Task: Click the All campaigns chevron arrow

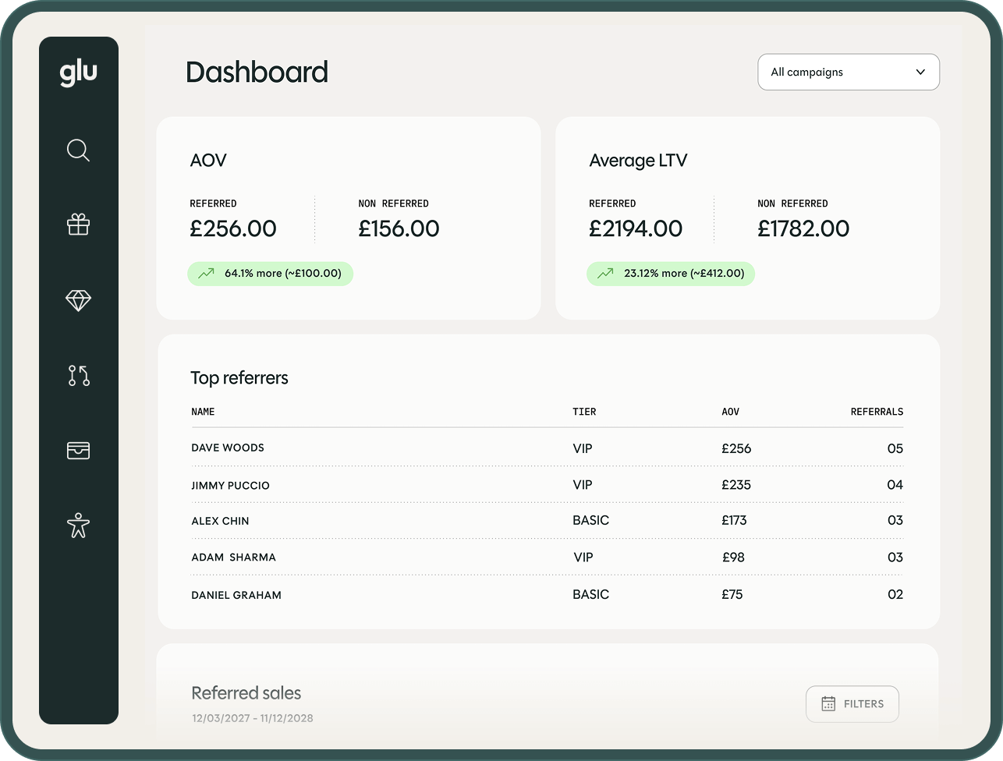Action: [x=920, y=73]
